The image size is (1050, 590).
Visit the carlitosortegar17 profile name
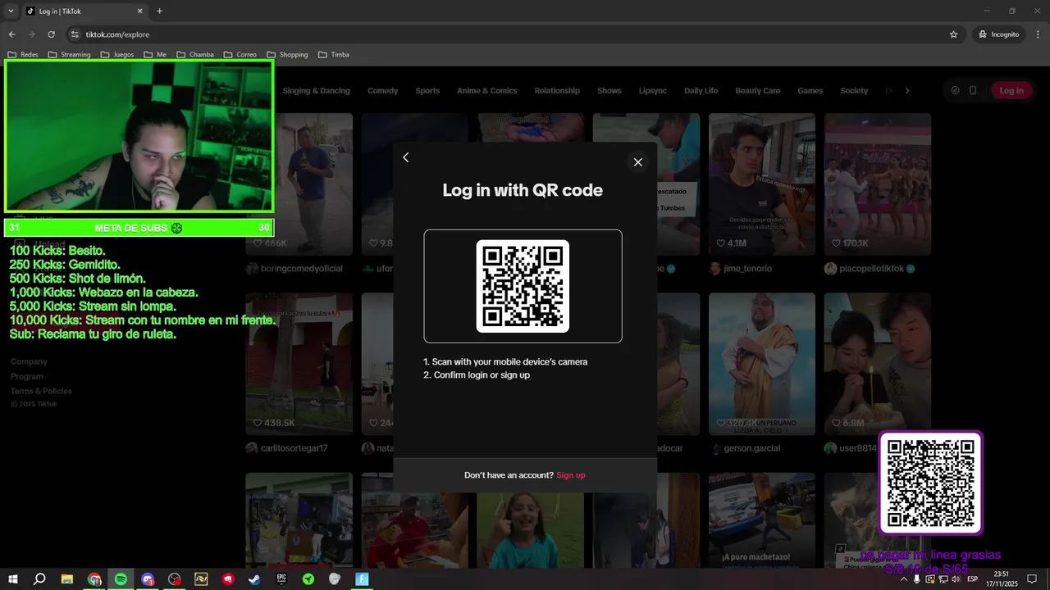pyautogui.click(x=294, y=448)
